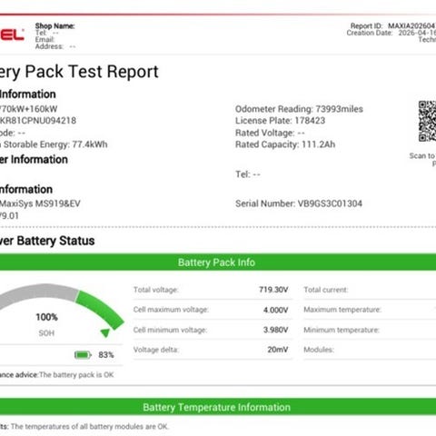This screenshot has height=436, width=436.
Task: Click the Minimum temperature label
Action: [x=342, y=330]
